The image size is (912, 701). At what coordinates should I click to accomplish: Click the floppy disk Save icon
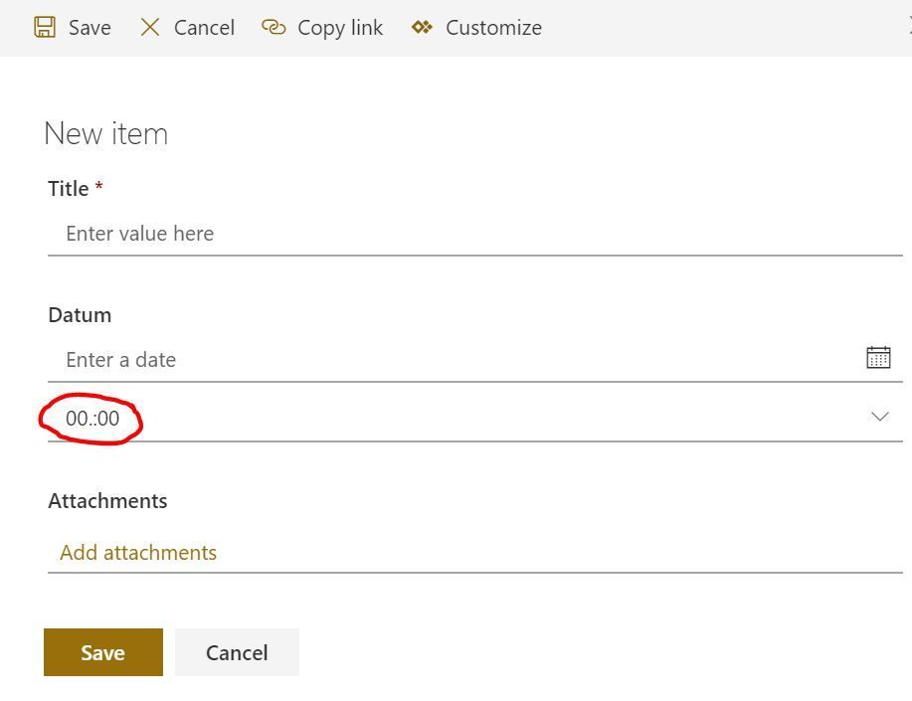click(45, 27)
